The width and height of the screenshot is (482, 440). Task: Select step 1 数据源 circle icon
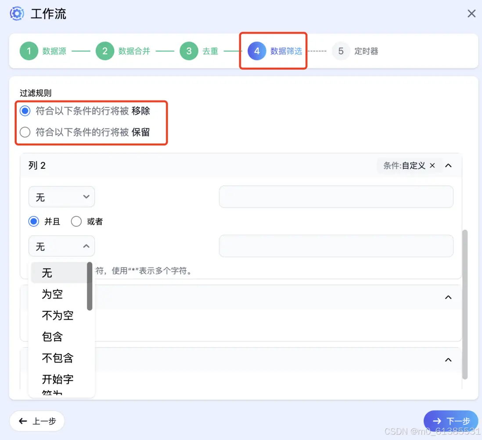(29, 51)
